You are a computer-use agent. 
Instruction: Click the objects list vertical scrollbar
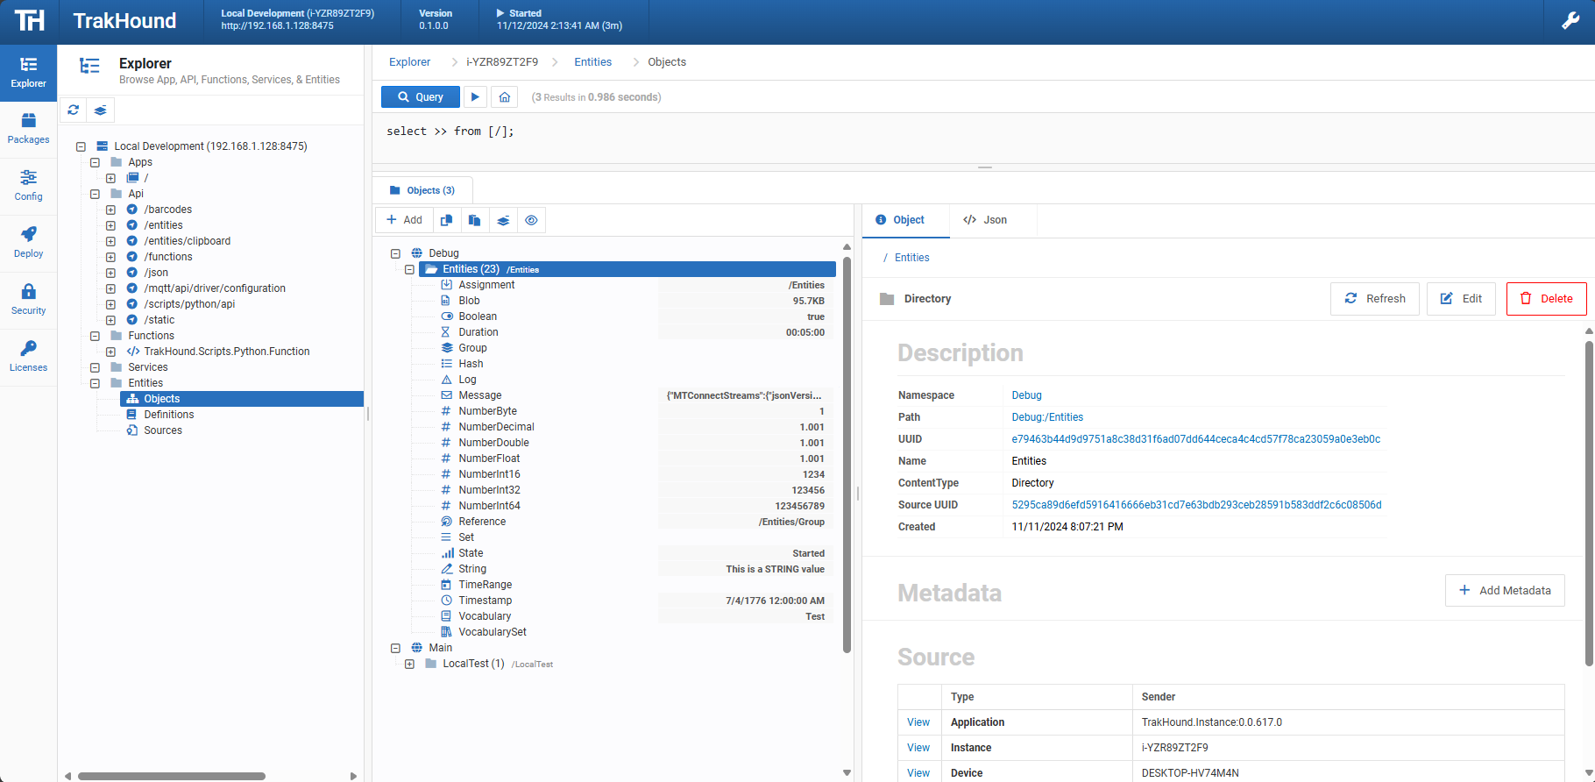[x=847, y=454]
